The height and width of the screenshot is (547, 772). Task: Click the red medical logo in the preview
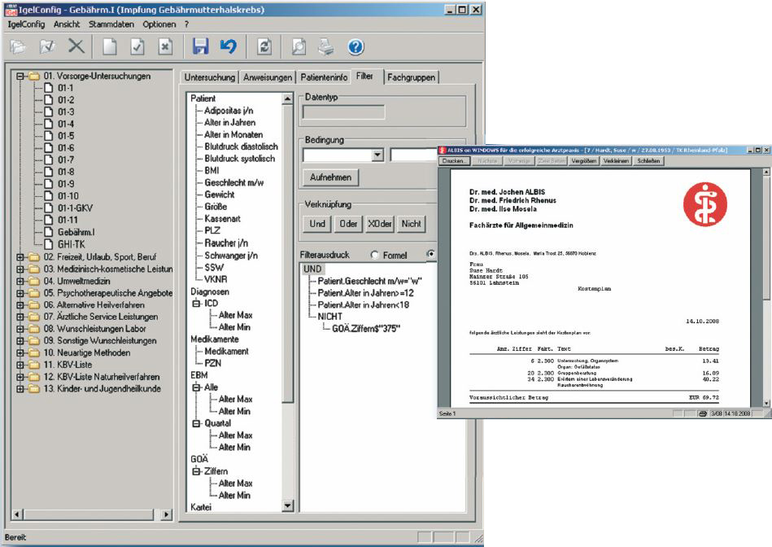click(x=705, y=204)
